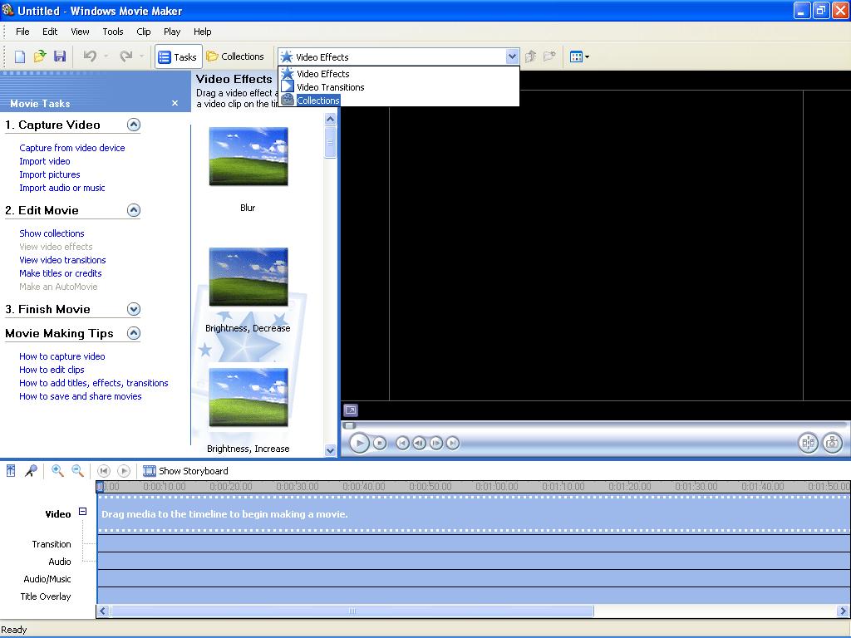Click View video transitions link
This screenshot has width=851, height=638.
click(x=62, y=260)
